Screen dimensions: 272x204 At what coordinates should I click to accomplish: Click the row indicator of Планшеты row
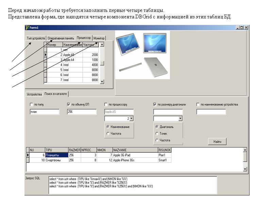pyautogui.click(x=28, y=155)
